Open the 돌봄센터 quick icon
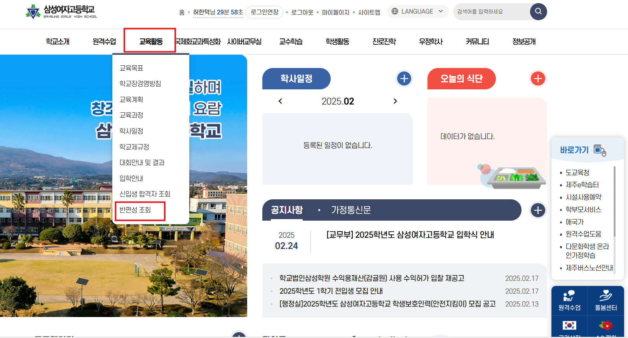Screen dimensions: 628x338 [606, 300]
